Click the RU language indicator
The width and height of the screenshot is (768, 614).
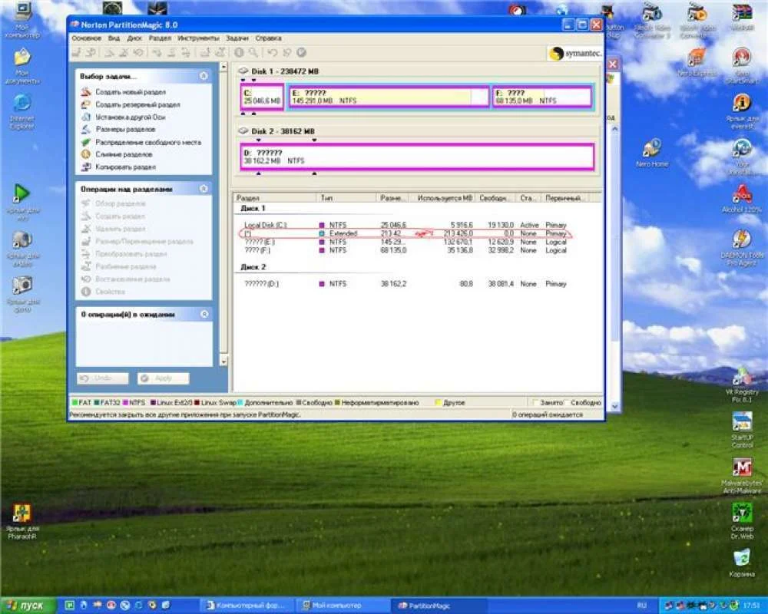click(x=641, y=606)
